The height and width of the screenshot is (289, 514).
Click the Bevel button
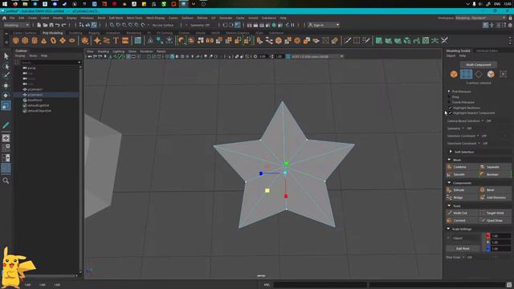pos(495,189)
